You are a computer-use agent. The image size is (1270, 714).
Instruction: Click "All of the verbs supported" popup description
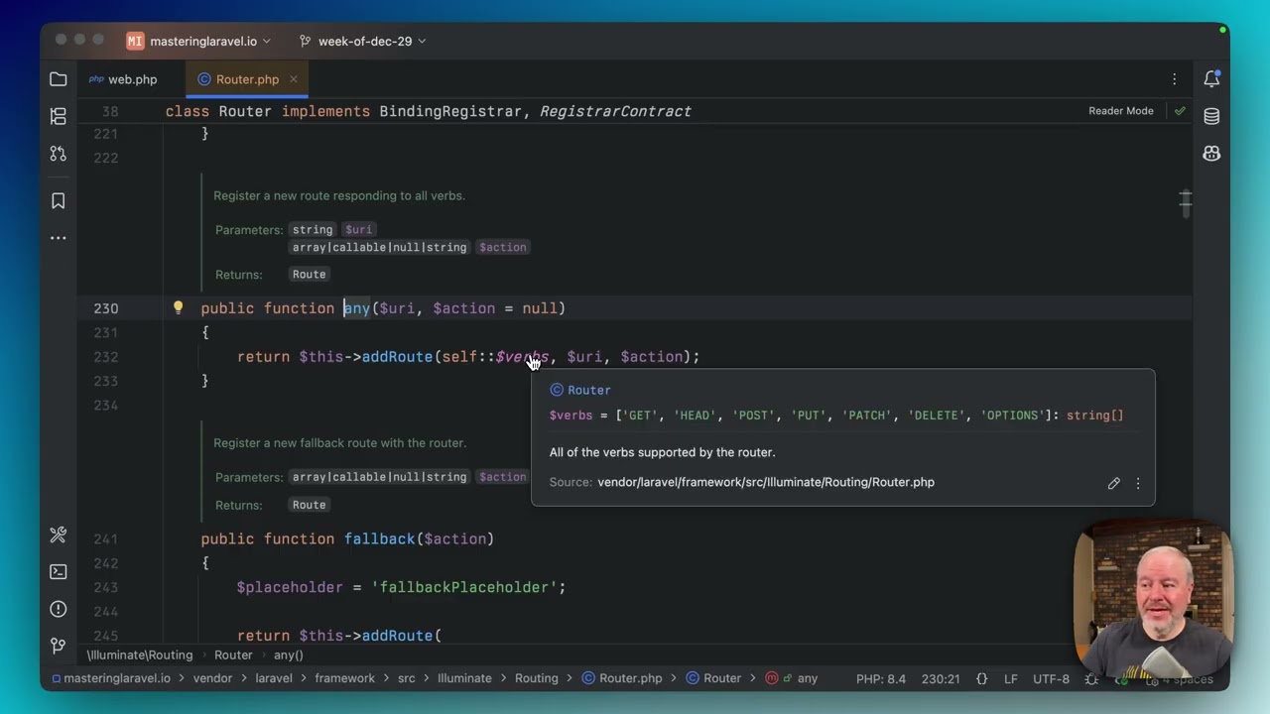[662, 452]
